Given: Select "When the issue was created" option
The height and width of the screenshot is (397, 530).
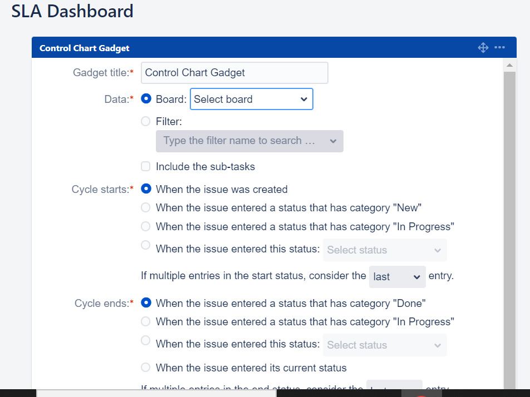Looking at the screenshot, I should [x=146, y=189].
